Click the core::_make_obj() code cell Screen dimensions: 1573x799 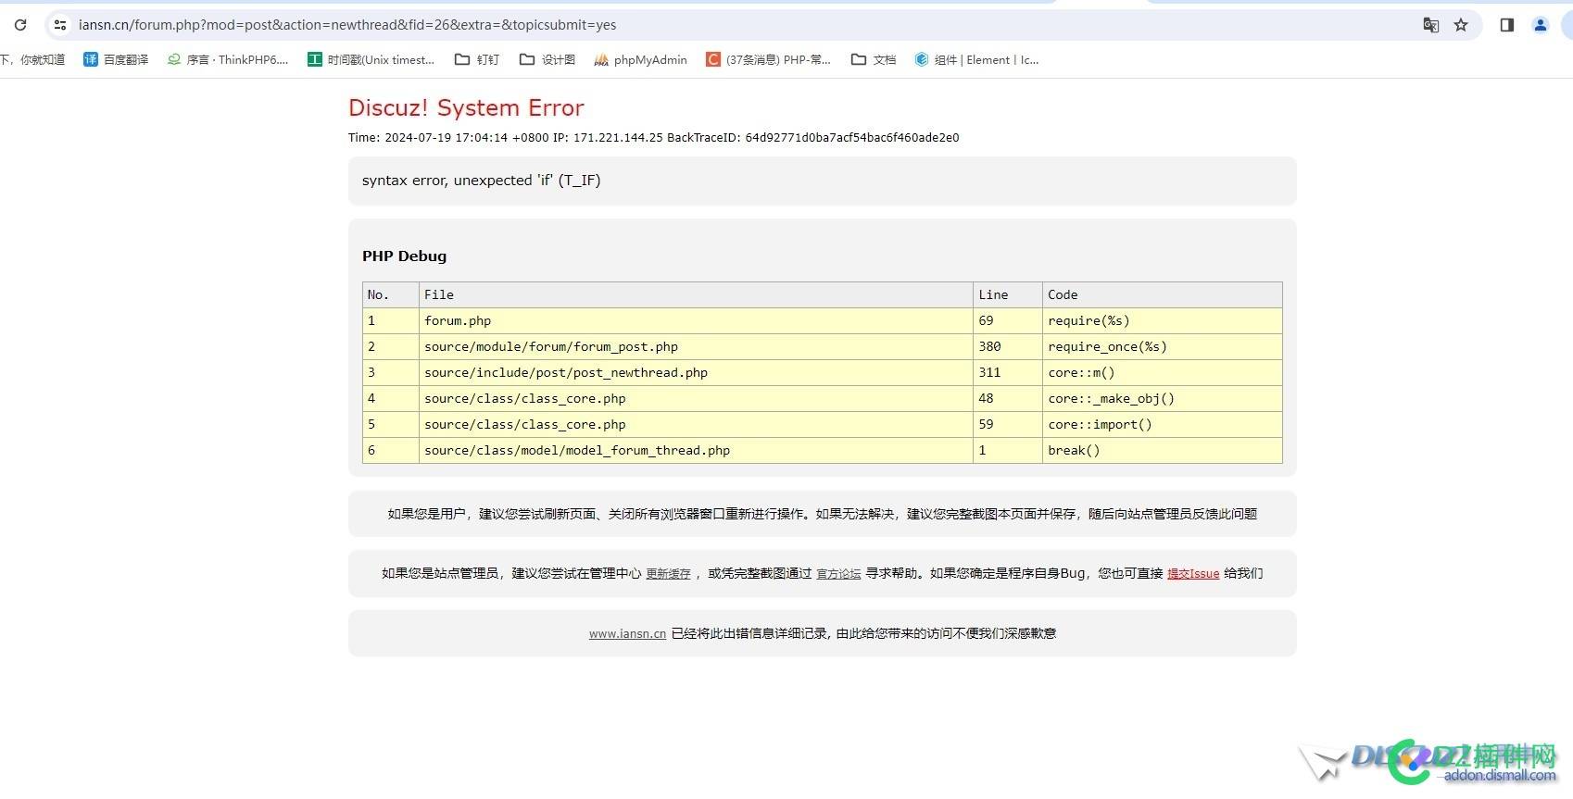(x=1163, y=399)
